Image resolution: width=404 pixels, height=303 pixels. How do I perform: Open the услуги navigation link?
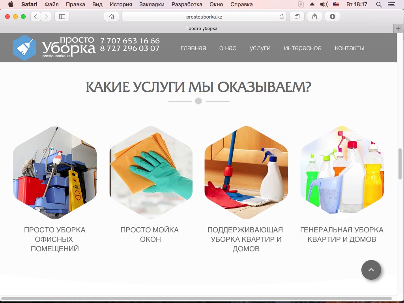click(260, 48)
